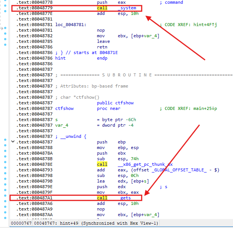The height and width of the screenshot is (228, 233).
Task: Click the public ctfshow declaration
Action: (115, 103)
